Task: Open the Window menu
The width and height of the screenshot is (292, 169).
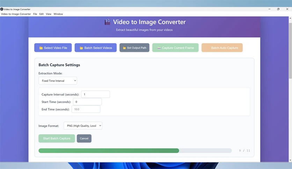Action: [58, 14]
